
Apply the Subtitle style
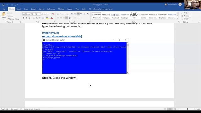[x=144, y=16]
